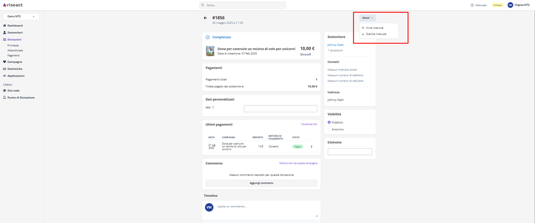Collapse the Azioni dropdown

point(368,18)
